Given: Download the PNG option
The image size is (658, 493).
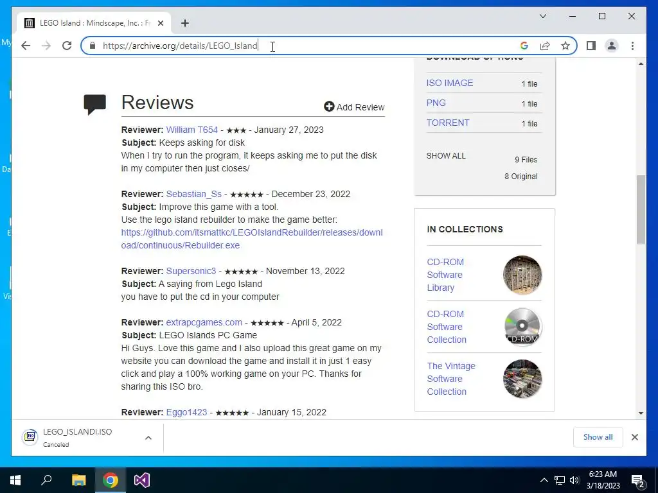Looking at the screenshot, I should [x=436, y=103].
